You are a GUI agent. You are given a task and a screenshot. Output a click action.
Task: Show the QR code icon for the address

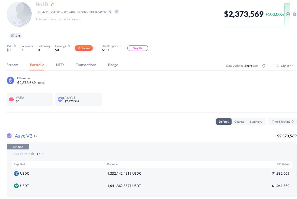click(117, 12)
